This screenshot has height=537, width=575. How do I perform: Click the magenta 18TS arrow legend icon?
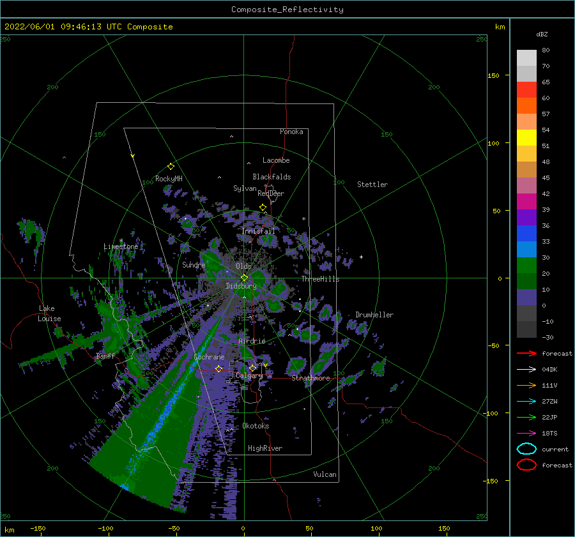[x=526, y=434]
